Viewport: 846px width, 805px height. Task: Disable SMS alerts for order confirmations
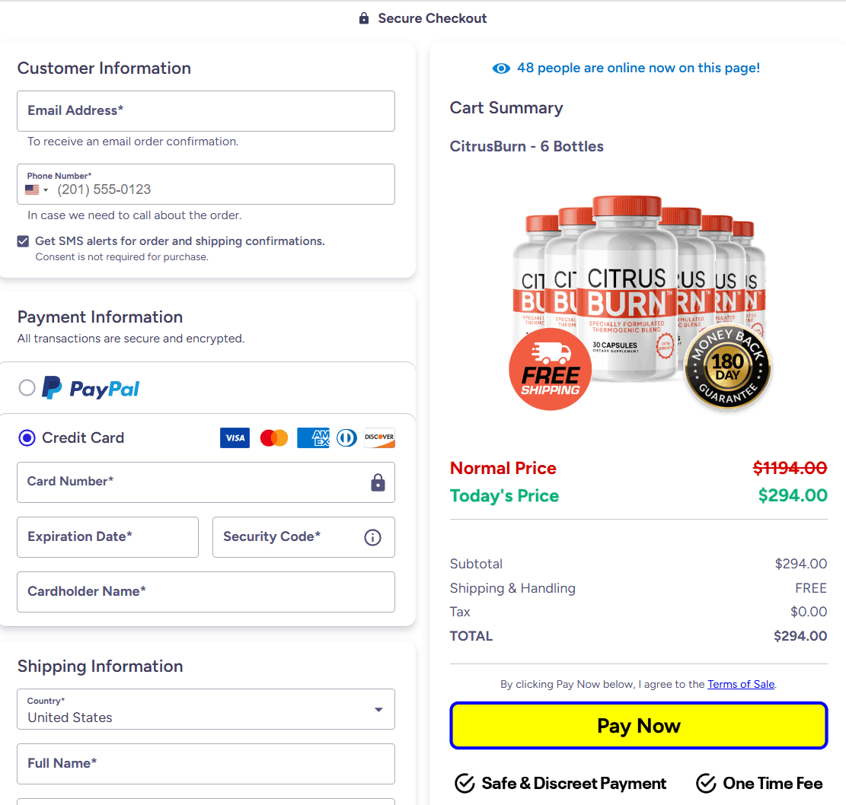(23, 240)
